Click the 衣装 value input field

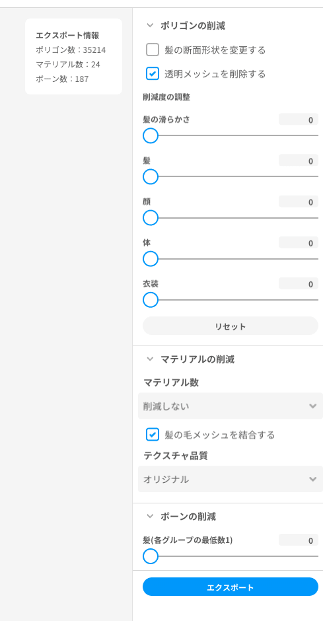(x=299, y=283)
